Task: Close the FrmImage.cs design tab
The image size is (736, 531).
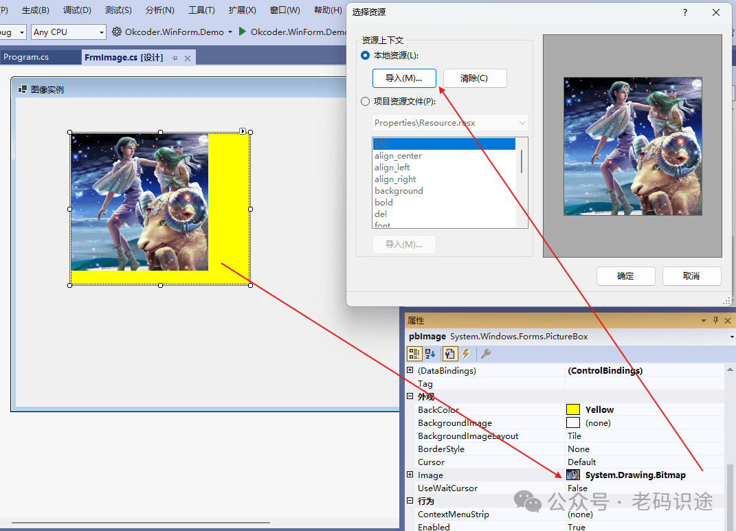Action: [x=188, y=58]
